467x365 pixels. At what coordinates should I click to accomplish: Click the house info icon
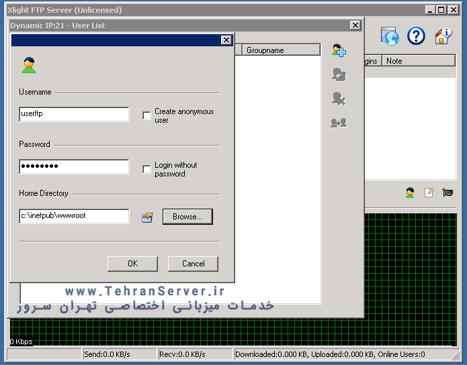pos(443,36)
